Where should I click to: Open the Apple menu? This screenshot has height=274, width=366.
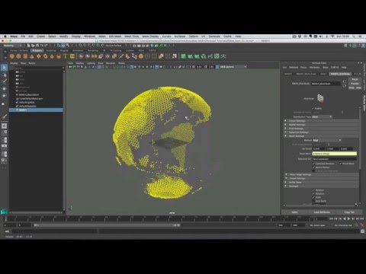(x=5, y=37)
